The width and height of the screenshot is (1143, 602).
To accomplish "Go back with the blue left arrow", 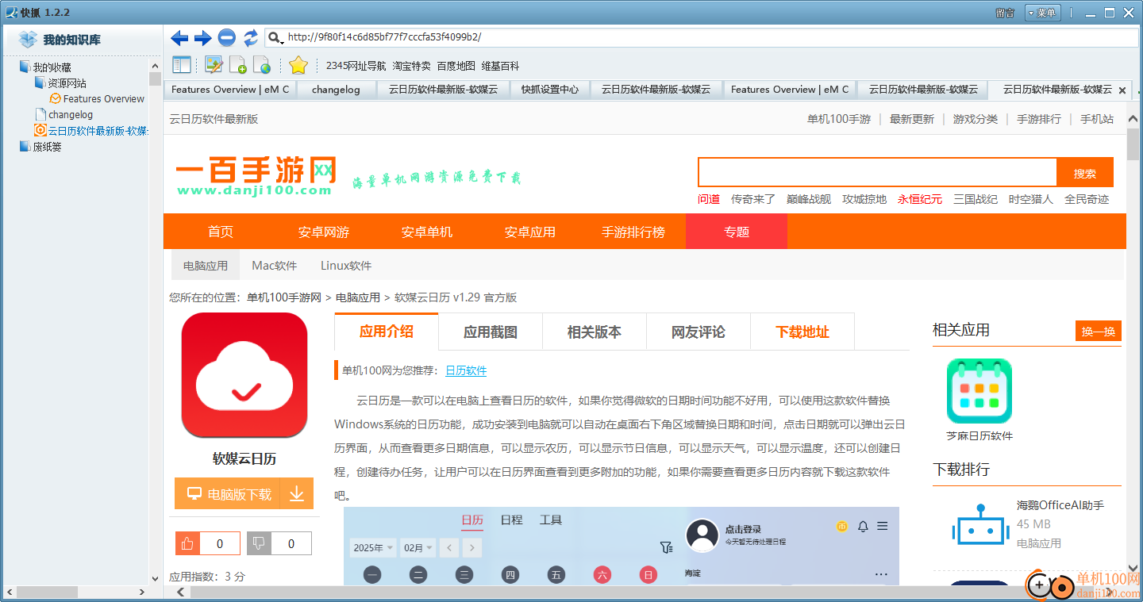I will coord(179,37).
